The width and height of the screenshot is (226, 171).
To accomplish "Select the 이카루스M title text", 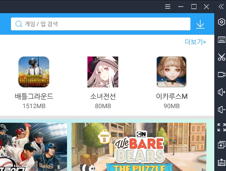I will [172, 96].
